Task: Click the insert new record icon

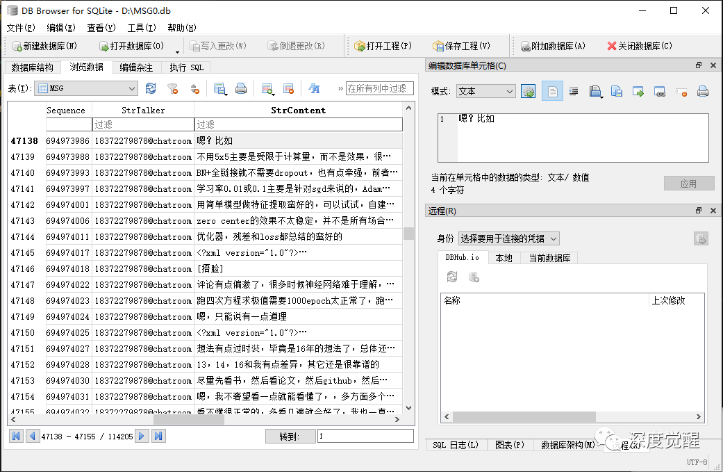Action: click(x=267, y=88)
